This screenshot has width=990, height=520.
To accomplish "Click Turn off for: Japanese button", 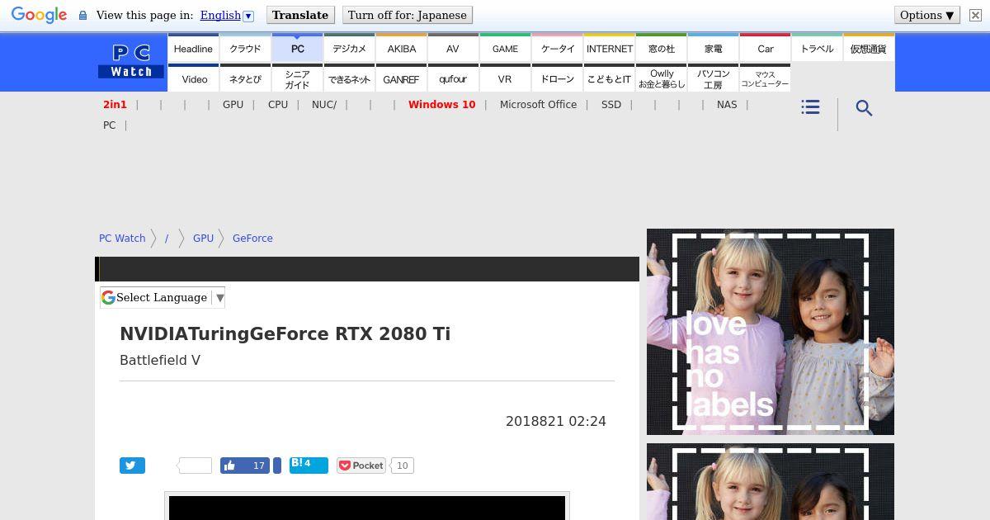I will [x=408, y=15].
